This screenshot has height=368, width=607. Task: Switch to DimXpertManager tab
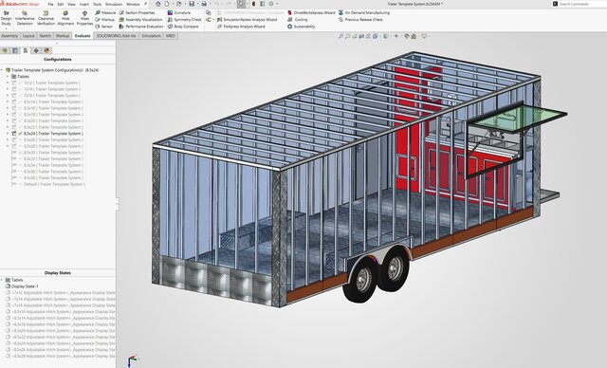point(36,50)
